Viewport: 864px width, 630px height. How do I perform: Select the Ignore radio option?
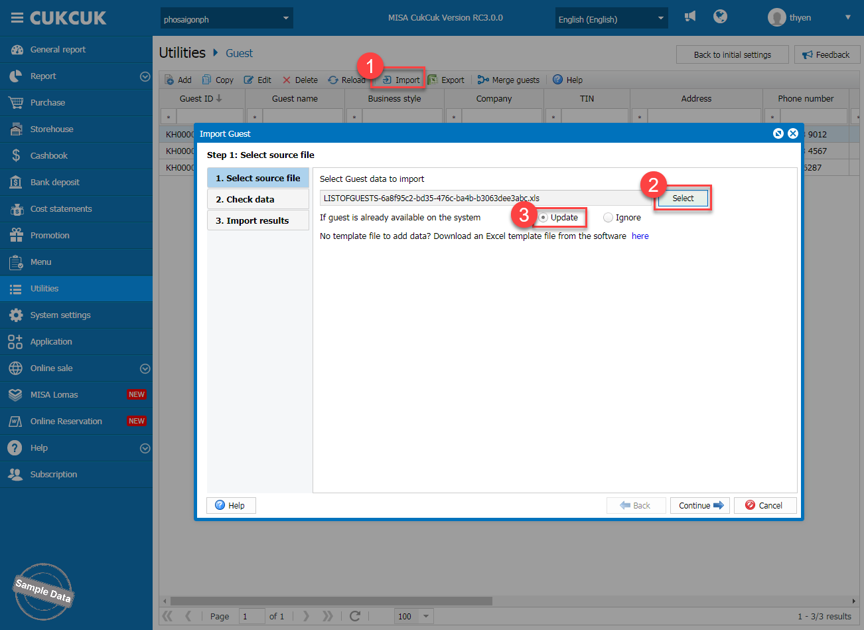(x=608, y=218)
